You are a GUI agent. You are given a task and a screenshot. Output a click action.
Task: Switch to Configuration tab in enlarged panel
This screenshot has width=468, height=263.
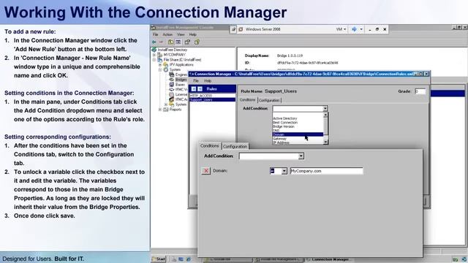click(x=235, y=146)
